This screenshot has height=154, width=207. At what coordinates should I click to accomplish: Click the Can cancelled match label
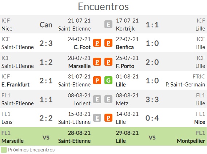pos(46,25)
